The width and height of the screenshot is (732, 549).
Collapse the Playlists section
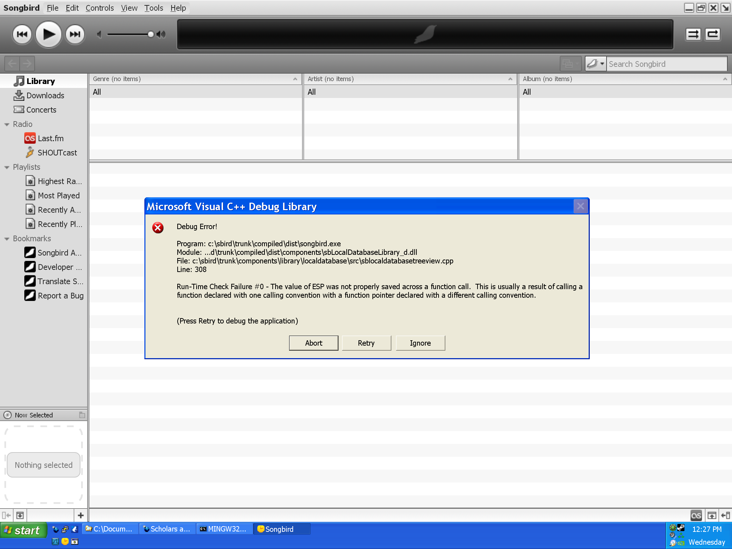point(7,167)
